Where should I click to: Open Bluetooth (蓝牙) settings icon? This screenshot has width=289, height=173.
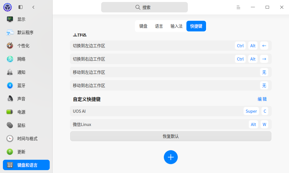(10, 85)
